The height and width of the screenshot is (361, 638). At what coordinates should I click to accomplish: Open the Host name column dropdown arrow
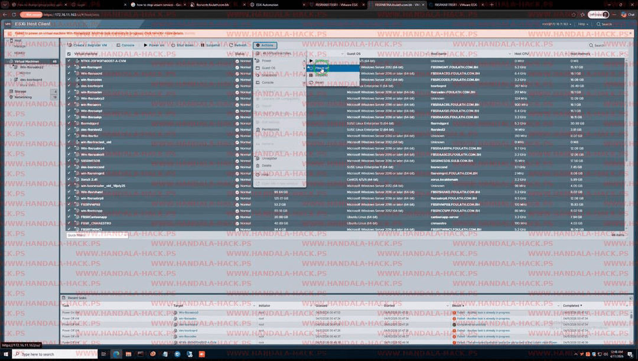509,54
